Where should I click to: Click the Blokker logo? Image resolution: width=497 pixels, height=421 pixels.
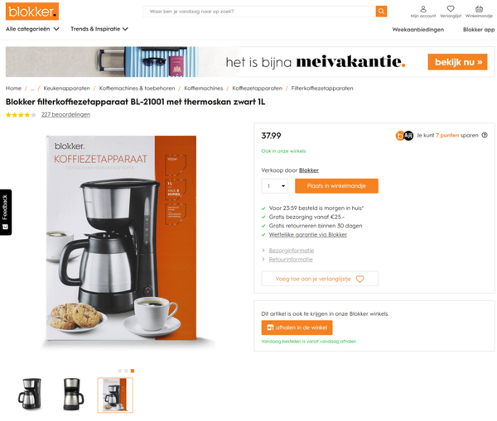point(32,12)
